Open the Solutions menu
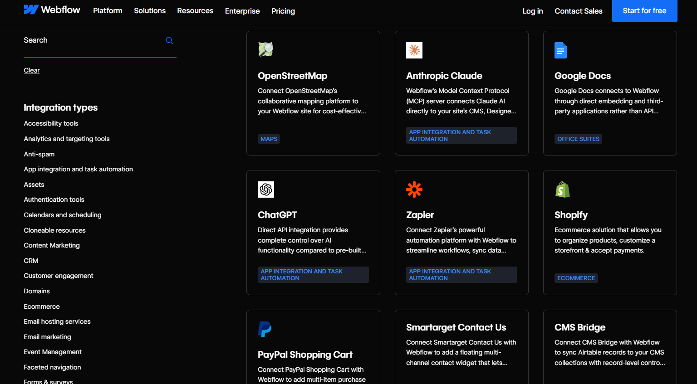This screenshot has width=697, height=384. (x=150, y=10)
